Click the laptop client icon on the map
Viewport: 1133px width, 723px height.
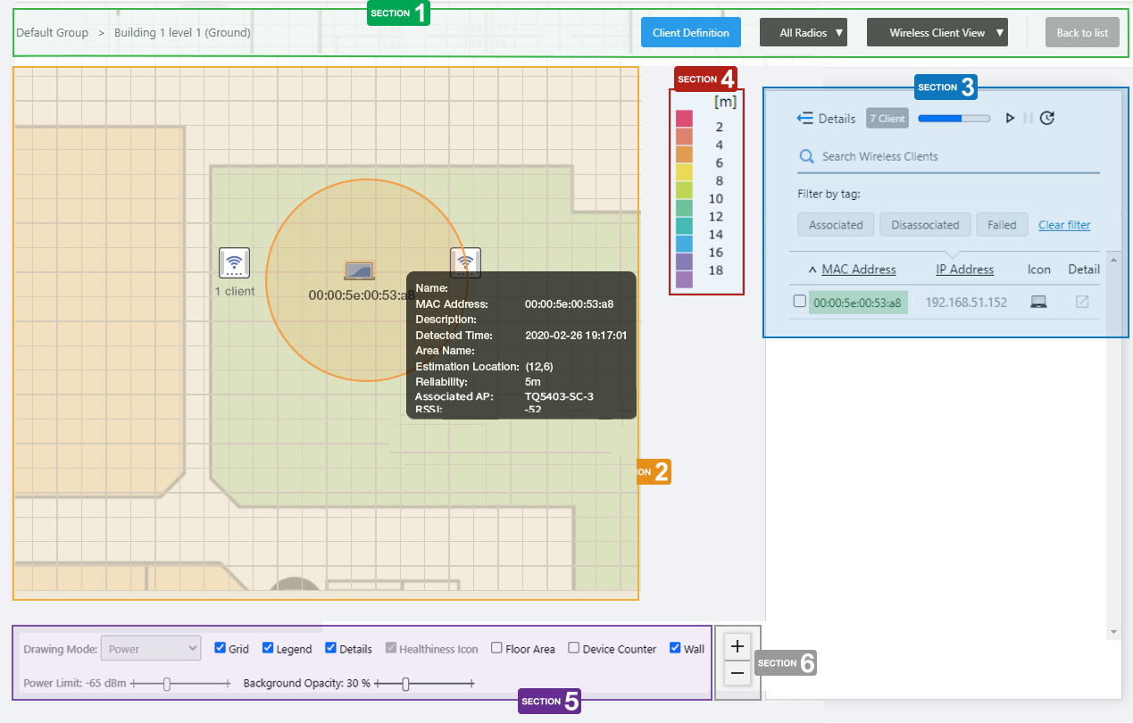(x=359, y=270)
